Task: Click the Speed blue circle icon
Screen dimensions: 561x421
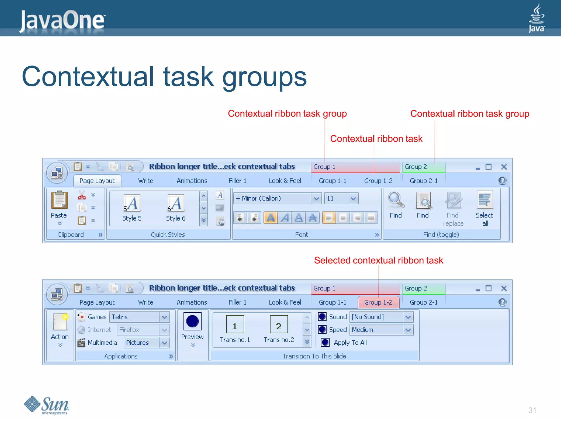Action: 322,329
